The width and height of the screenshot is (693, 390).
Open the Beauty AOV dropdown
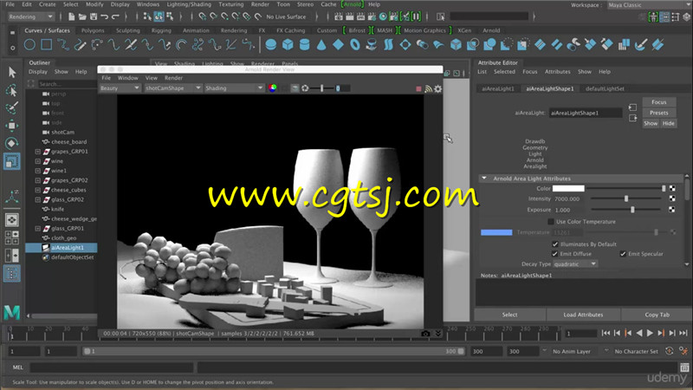coord(120,88)
